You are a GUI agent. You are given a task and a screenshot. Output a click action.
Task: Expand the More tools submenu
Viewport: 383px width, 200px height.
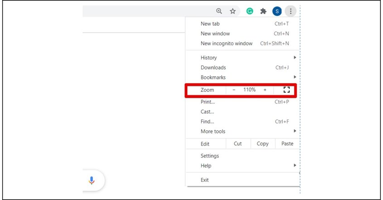[243, 131]
